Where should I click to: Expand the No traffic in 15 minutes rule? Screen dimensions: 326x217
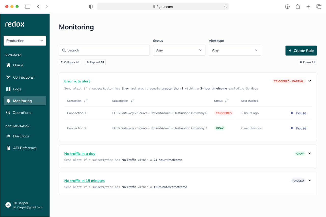pyautogui.click(x=310, y=180)
